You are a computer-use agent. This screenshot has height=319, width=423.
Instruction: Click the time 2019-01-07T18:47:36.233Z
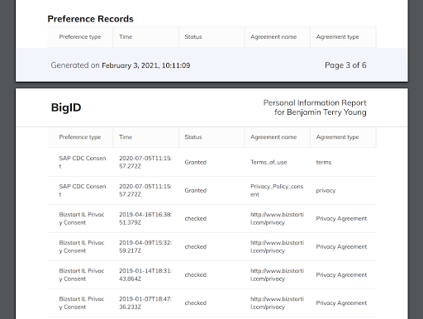145,302
